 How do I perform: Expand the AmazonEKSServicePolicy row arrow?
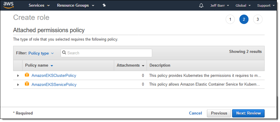18,84
